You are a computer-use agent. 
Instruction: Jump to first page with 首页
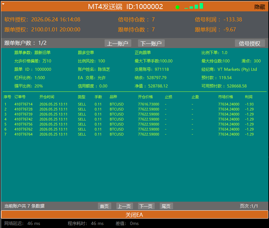click(105, 206)
